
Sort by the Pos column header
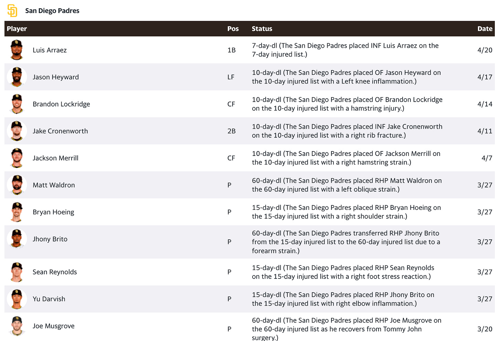pyautogui.click(x=233, y=29)
